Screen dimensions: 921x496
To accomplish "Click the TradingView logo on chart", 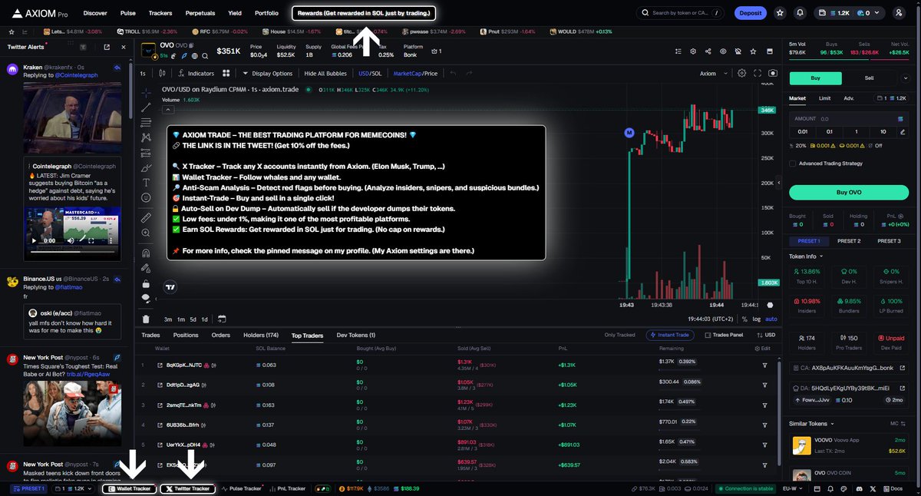I will click(x=171, y=287).
